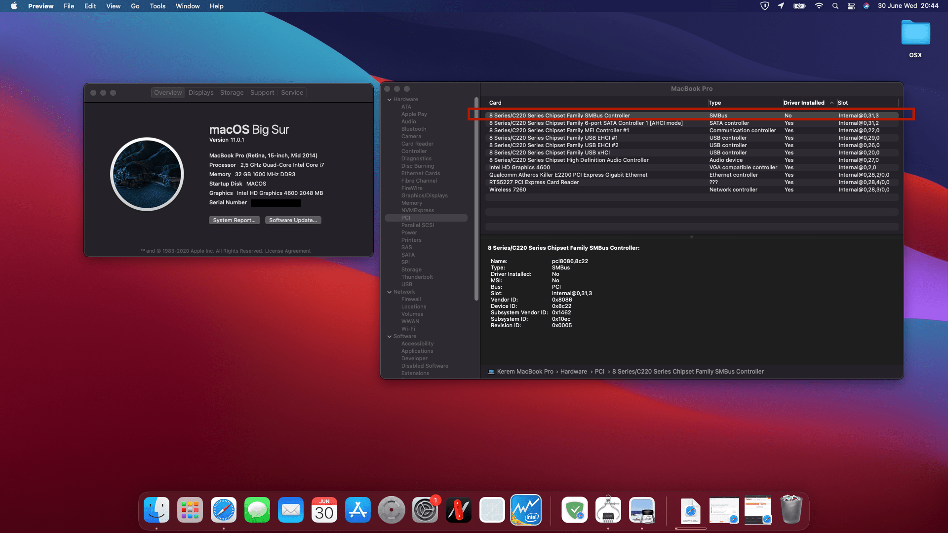Collapse the Software section in sidebar

click(x=390, y=337)
